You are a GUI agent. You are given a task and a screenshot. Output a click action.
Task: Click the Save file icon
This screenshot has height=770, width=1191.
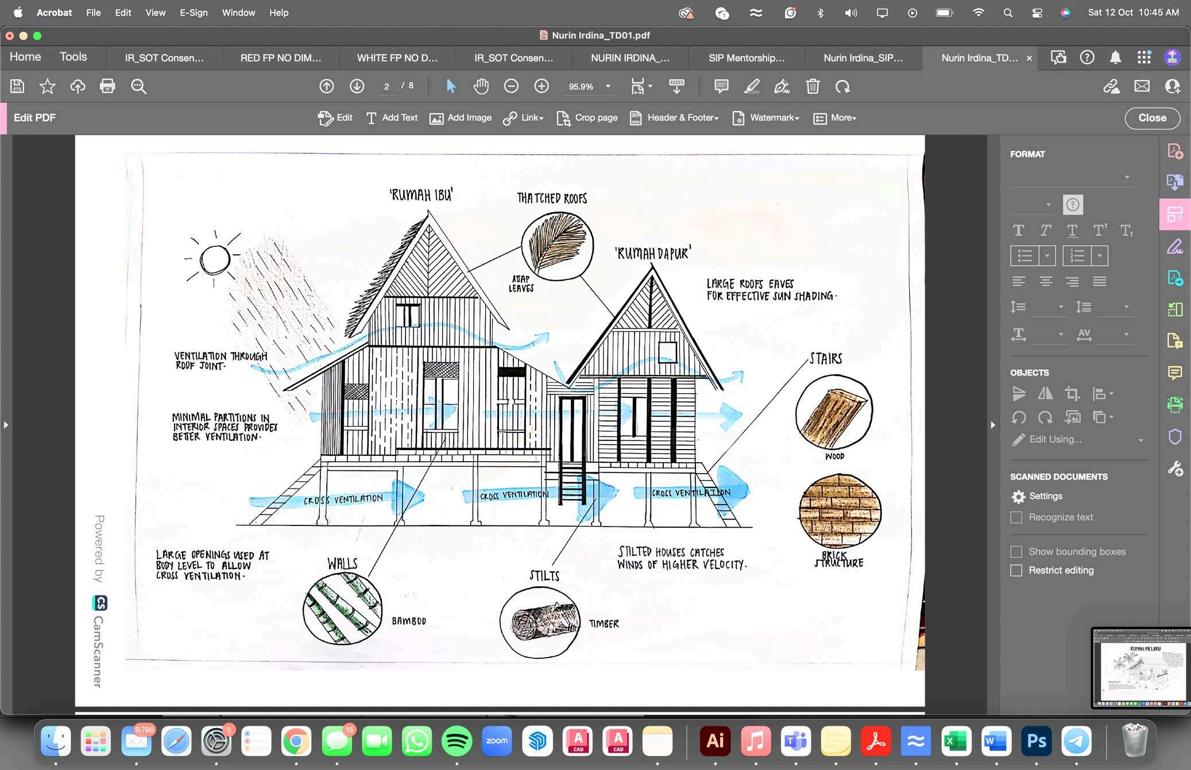click(17, 86)
